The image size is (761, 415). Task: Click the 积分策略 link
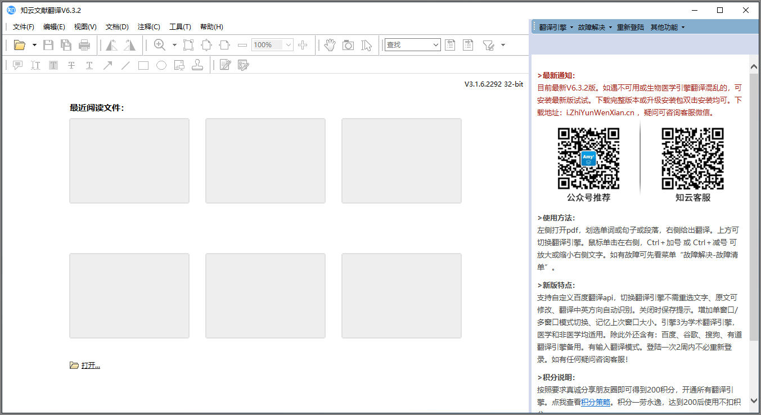[x=596, y=402]
